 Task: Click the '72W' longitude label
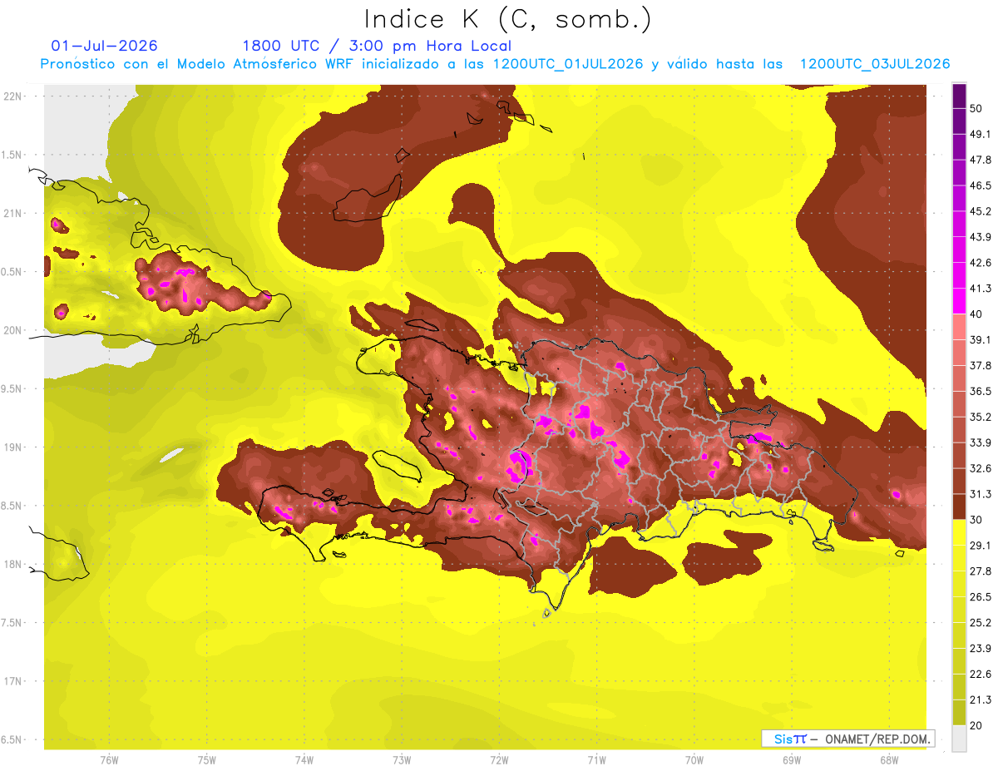click(x=499, y=760)
